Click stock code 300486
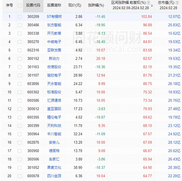Viewport: 182px width, 181px height. tap(33, 25)
